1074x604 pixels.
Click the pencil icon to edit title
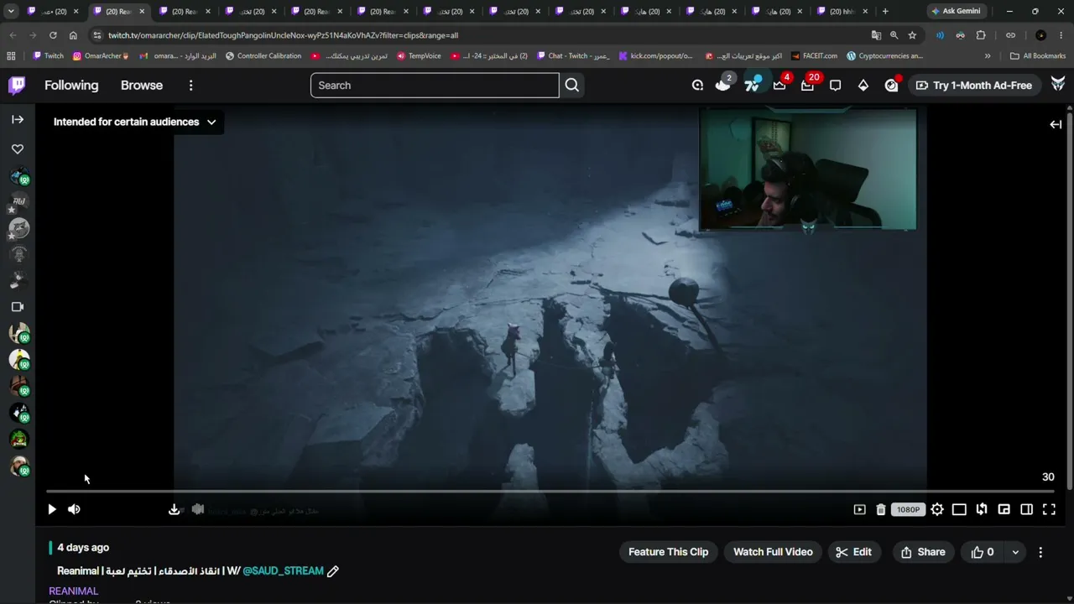pyautogui.click(x=333, y=571)
